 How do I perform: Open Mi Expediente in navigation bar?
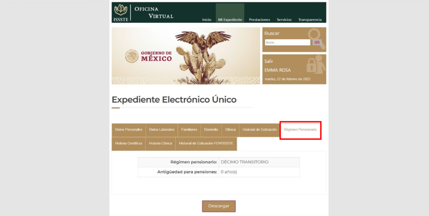(x=230, y=20)
